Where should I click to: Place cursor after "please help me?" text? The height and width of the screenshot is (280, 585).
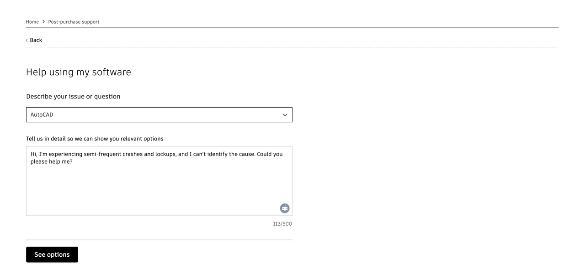pyautogui.click(x=73, y=161)
